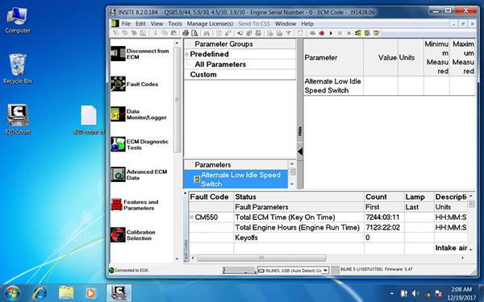Open Calibration Selection
484x302 pixels.
133,235
